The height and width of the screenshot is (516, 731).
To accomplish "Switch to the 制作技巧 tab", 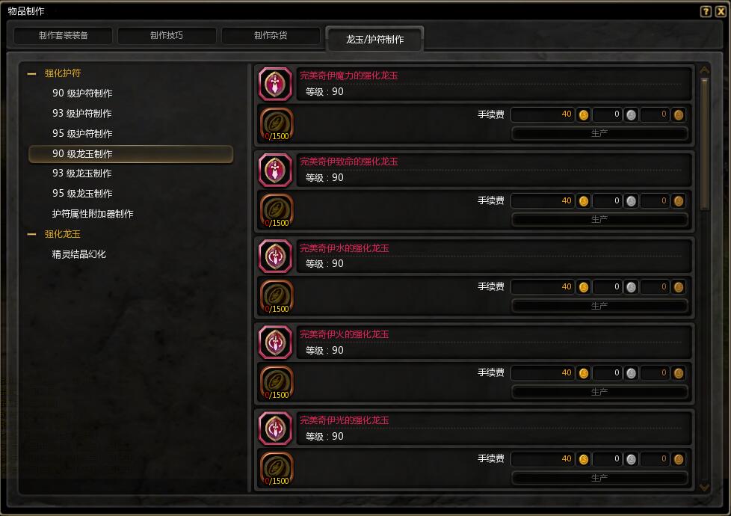I will (x=167, y=35).
